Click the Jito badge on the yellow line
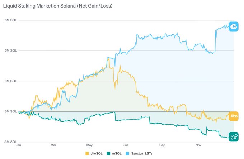The height and width of the screenshot is (159, 244). 234,116
